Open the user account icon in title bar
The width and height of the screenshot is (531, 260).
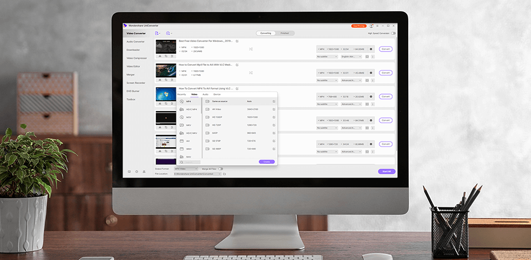(372, 26)
